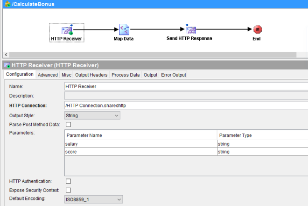Screen dimensions: 308x206
Task: Open the Output Style dropdown
Action: coord(92,115)
